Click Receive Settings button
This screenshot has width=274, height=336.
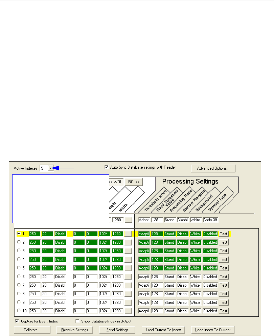tap(75, 330)
